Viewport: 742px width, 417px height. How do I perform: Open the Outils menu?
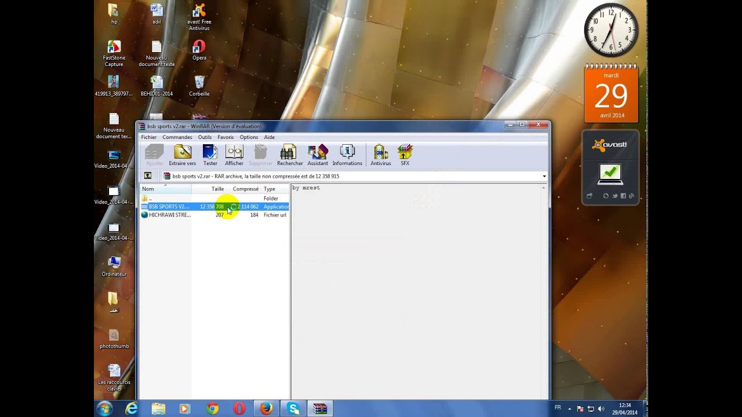coord(205,137)
